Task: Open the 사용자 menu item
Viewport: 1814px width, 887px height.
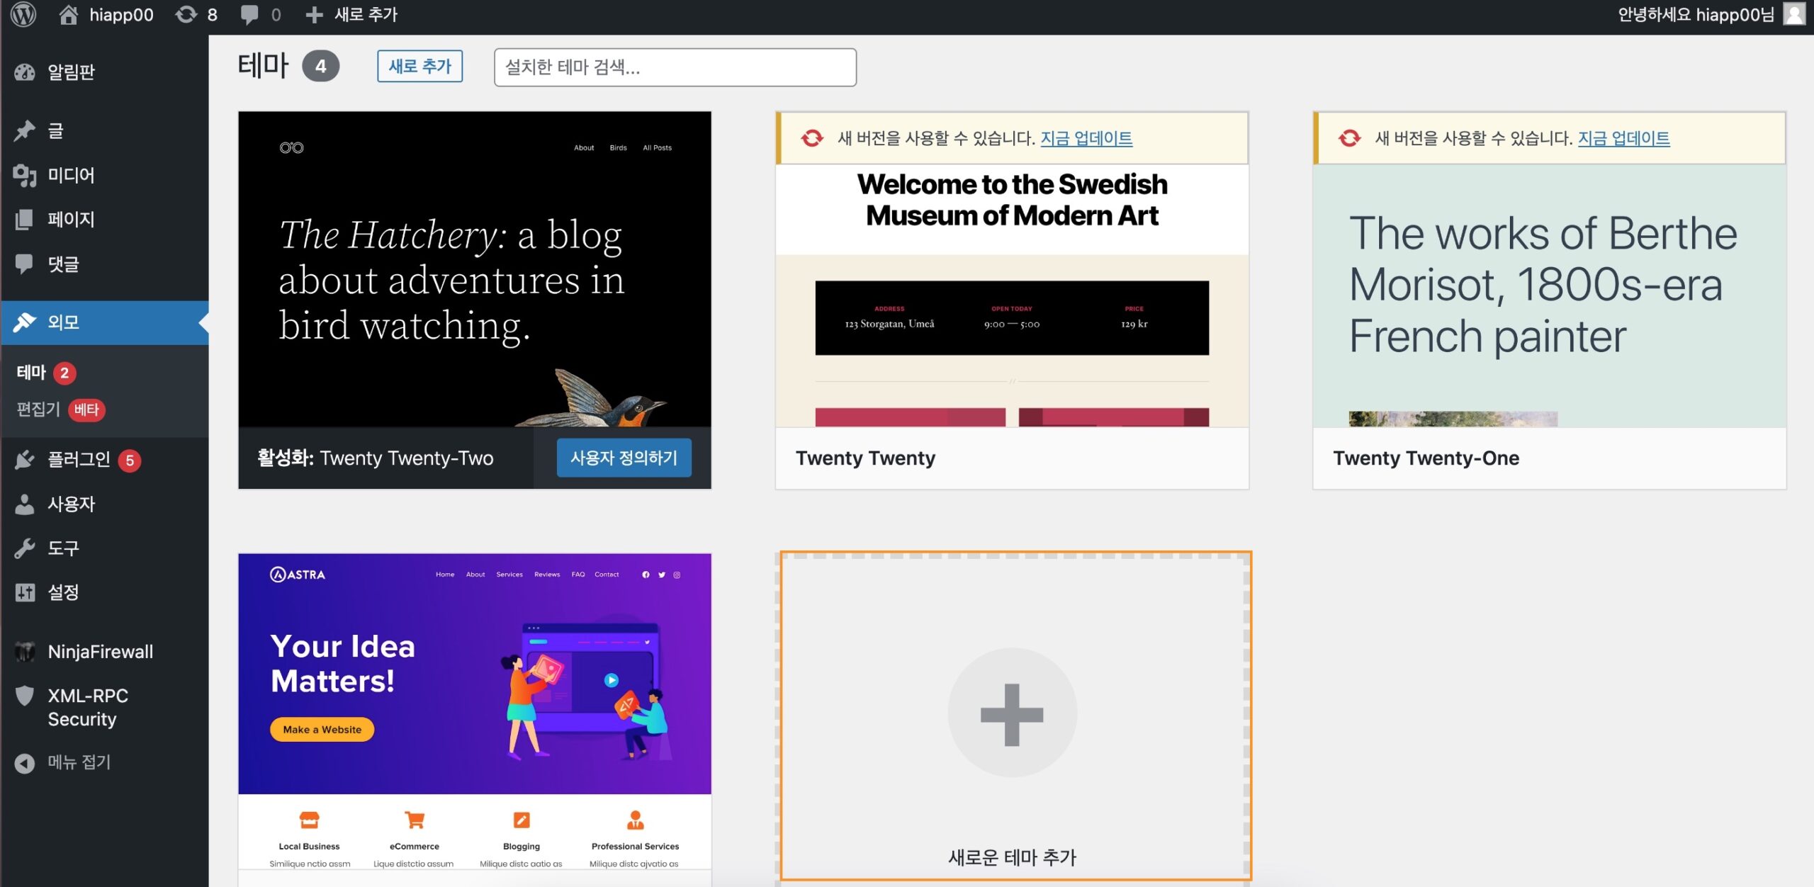Action: pyautogui.click(x=105, y=504)
